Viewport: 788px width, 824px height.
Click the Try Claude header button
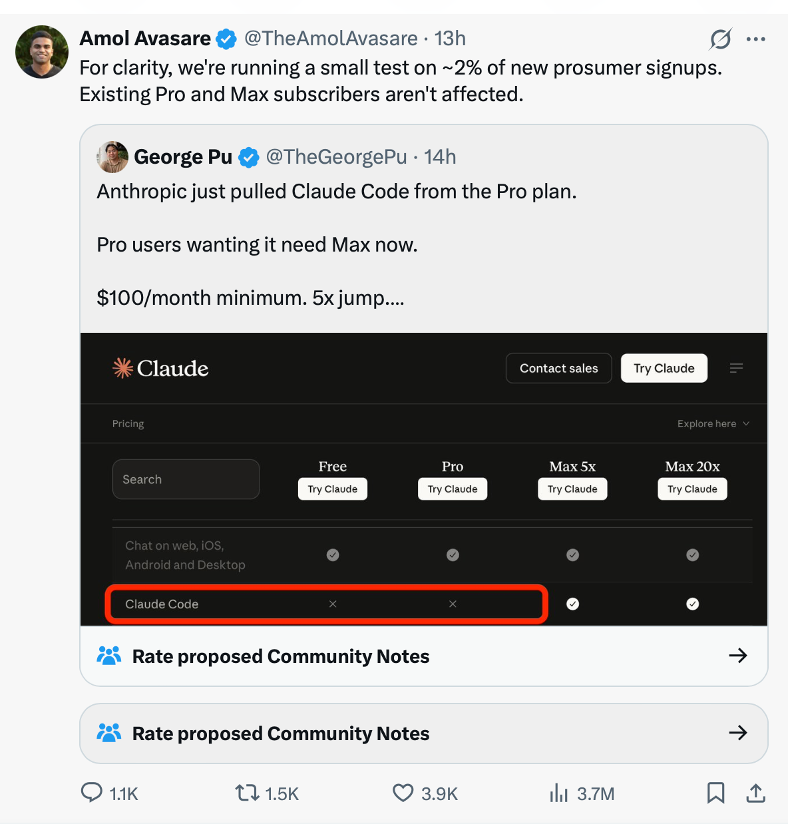664,367
